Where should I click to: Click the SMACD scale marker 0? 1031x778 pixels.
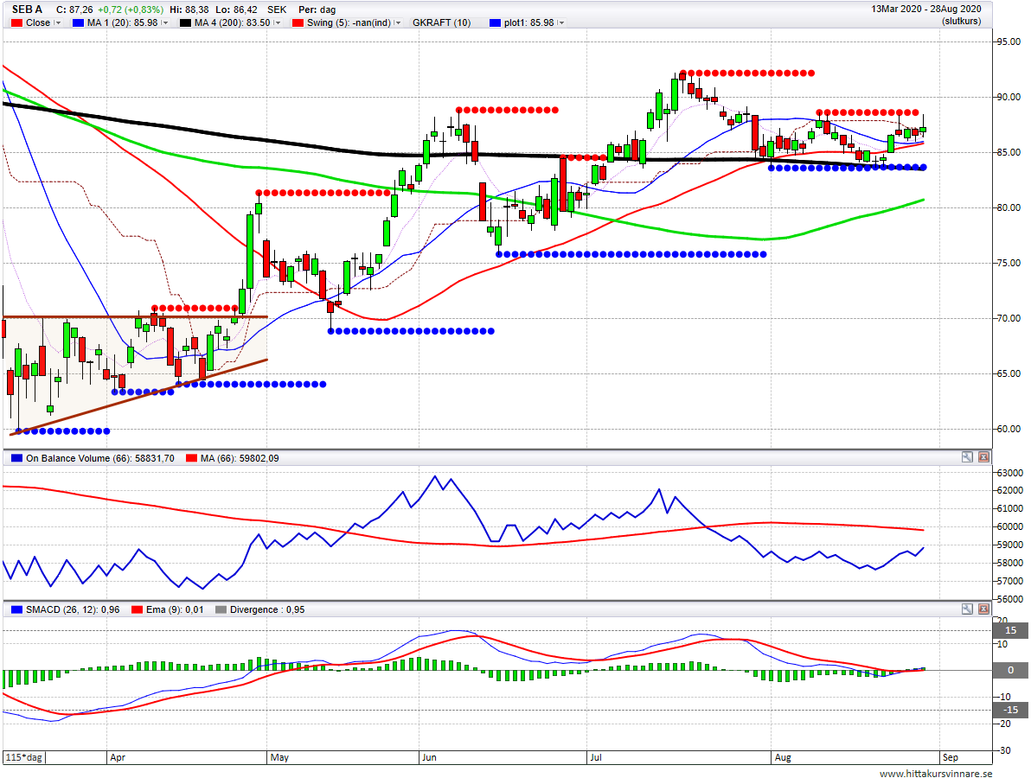(x=1010, y=670)
